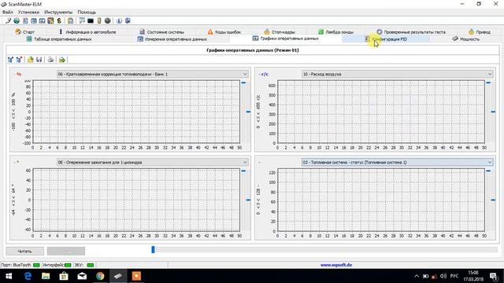This screenshot has width=504, height=283.
Task: Click the dark sphere toolbar icon
Action: (x=108, y=21)
